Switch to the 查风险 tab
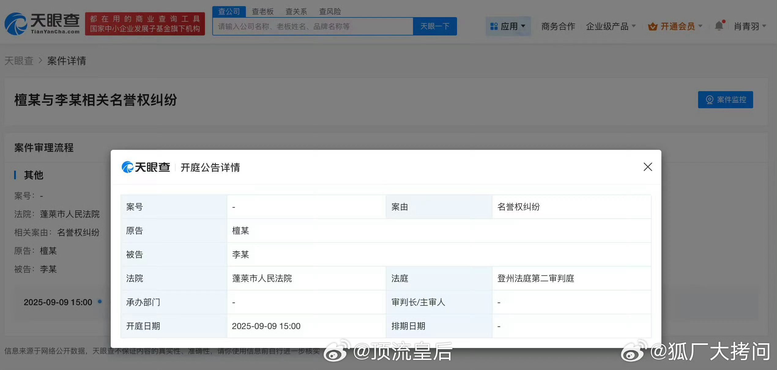Viewport: 777px width, 370px height. pos(330,12)
